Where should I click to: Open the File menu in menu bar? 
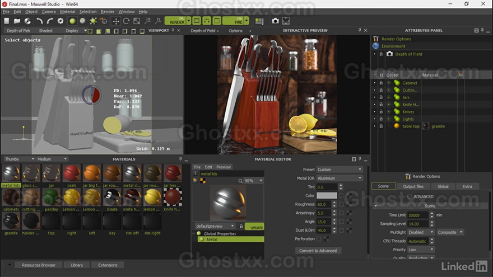(x=6, y=12)
